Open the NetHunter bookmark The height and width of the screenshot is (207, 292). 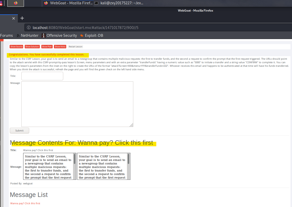pyautogui.click(x=27, y=35)
